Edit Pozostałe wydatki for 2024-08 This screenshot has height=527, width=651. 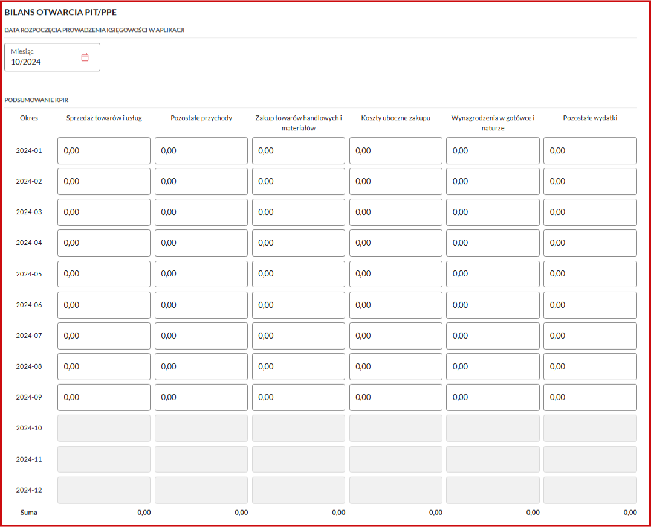590,366
